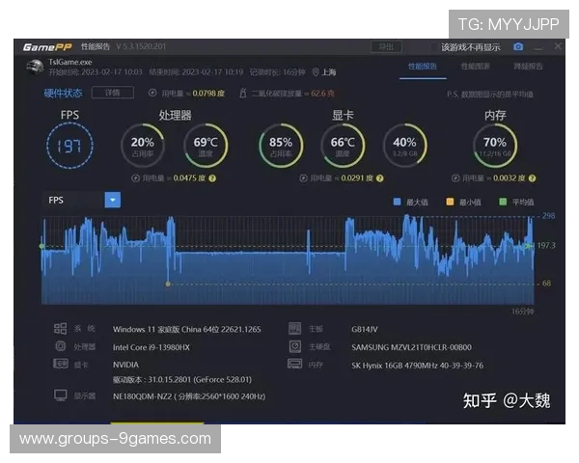Viewport: 579px width, 463px height.
Task: Open the FPS metric dropdown arrow
Action: pos(113,200)
